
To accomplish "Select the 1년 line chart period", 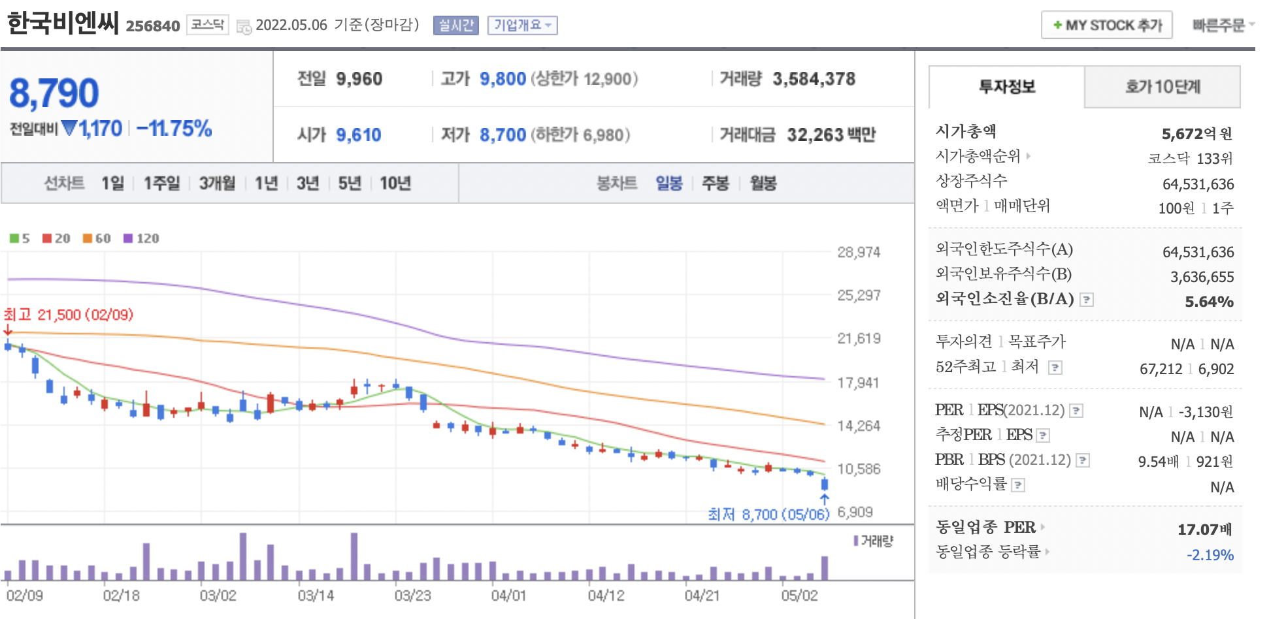I will 266,183.
